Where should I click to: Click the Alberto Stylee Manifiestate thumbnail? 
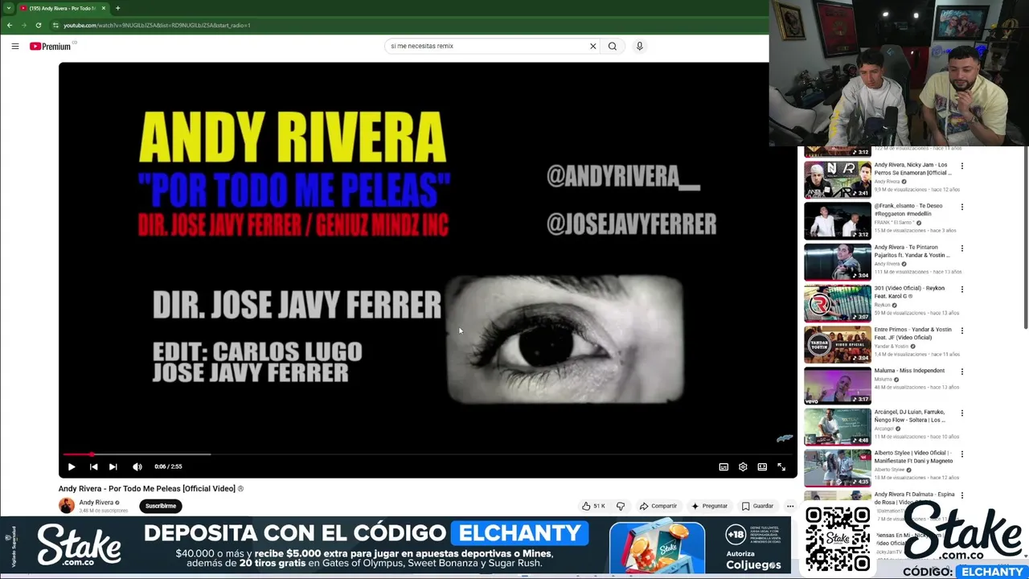838,467
